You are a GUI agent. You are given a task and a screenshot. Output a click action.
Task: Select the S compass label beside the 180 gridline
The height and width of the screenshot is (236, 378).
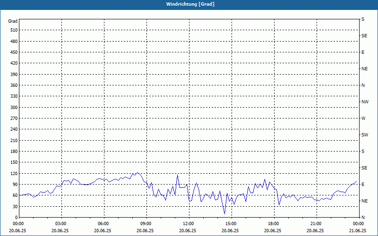363,151
